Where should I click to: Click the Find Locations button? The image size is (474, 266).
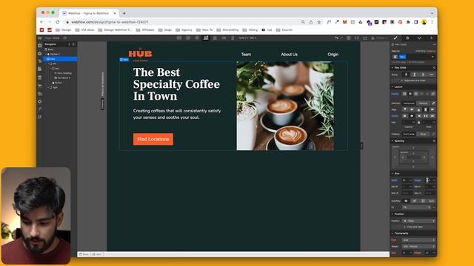tap(153, 139)
